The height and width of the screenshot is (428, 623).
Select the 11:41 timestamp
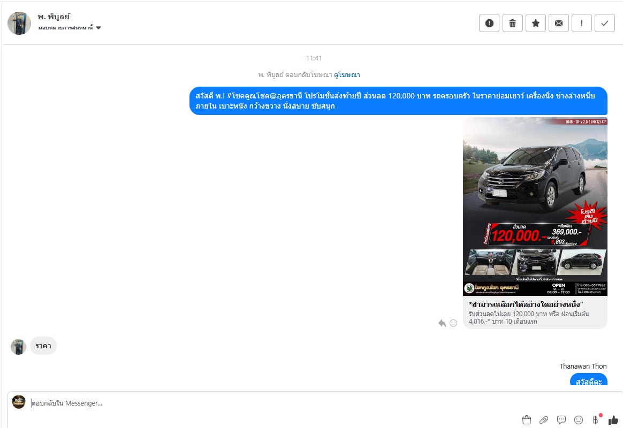(x=314, y=58)
